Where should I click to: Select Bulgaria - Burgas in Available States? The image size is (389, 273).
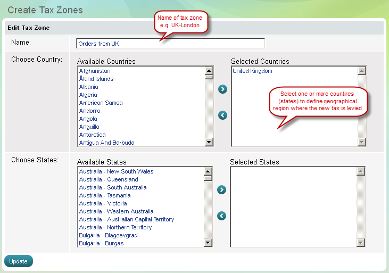click(101, 243)
